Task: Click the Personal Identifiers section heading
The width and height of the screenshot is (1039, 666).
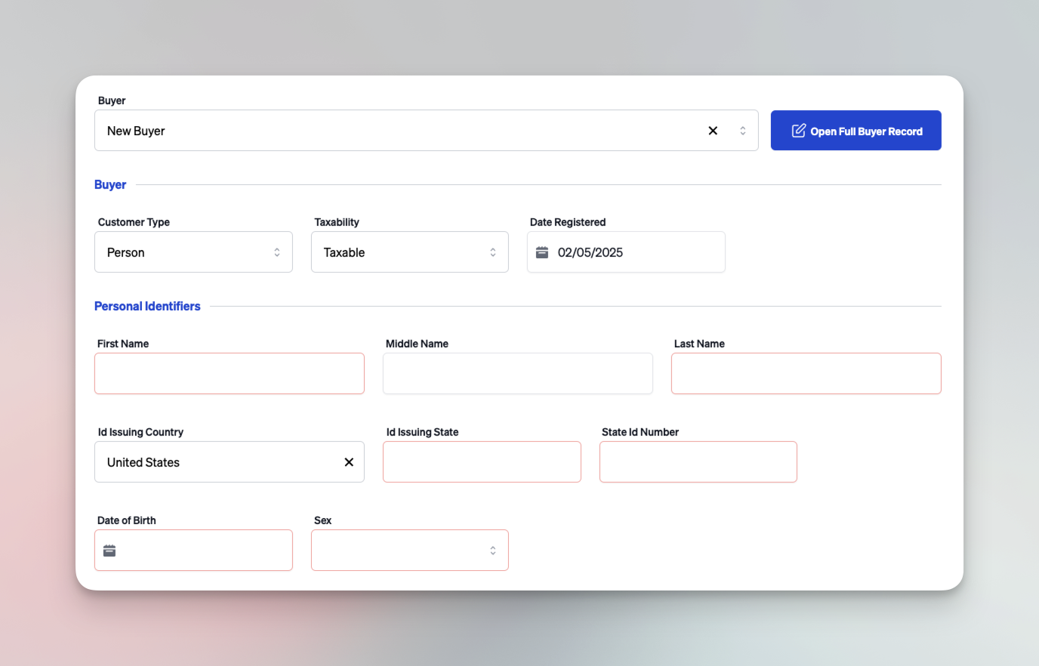Action: pyautogui.click(x=147, y=306)
